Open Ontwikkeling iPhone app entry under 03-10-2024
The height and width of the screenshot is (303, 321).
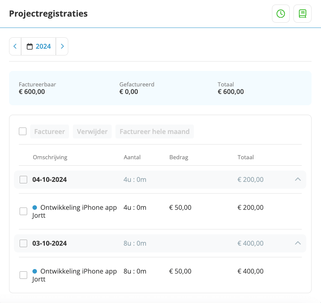click(75, 275)
